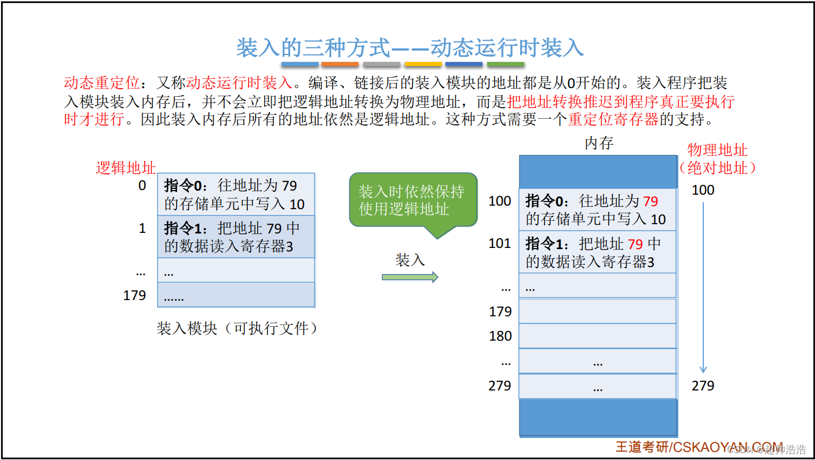Viewport: 815px width, 460px height.
Task: Click the red '物理地址' label
Action: (717, 150)
